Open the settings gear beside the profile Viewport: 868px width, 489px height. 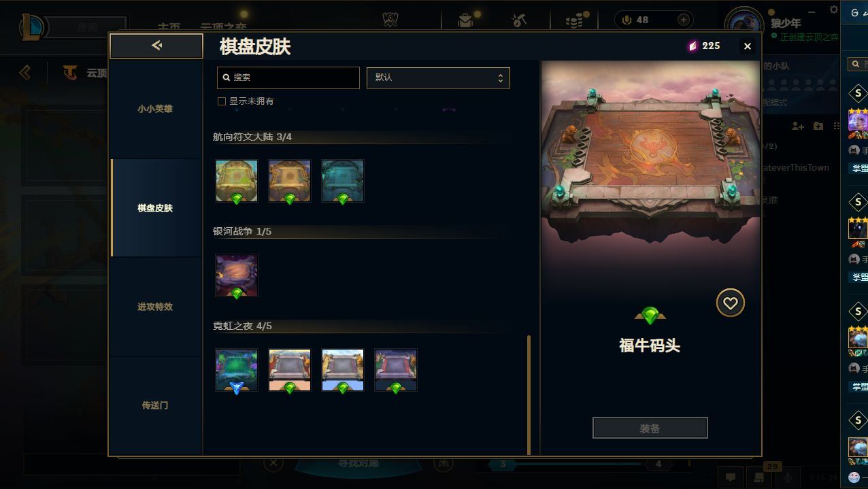(834, 10)
